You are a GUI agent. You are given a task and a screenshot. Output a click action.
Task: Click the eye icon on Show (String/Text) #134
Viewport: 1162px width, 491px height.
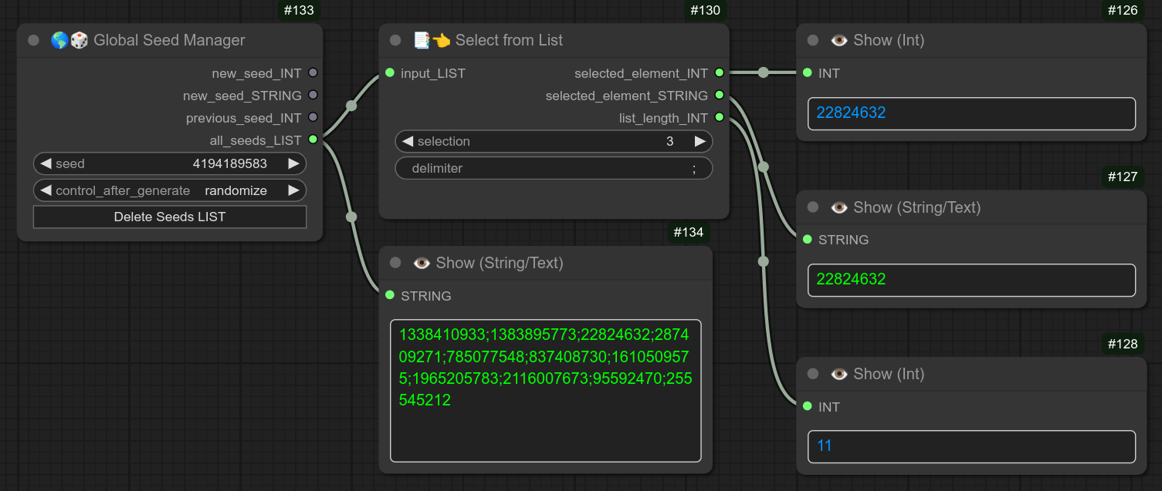(x=422, y=262)
